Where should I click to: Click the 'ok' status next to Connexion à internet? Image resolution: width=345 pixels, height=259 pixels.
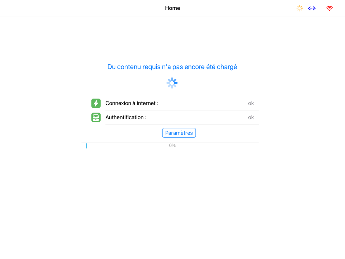[x=251, y=103]
